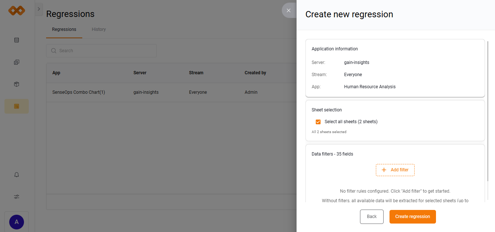495x232 pixels.
Task: Click the Create regression button
Action: 412,217
